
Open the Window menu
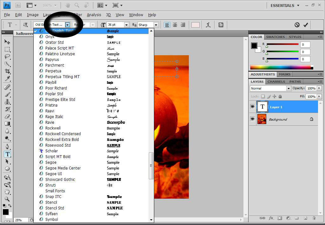click(x=136, y=15)
